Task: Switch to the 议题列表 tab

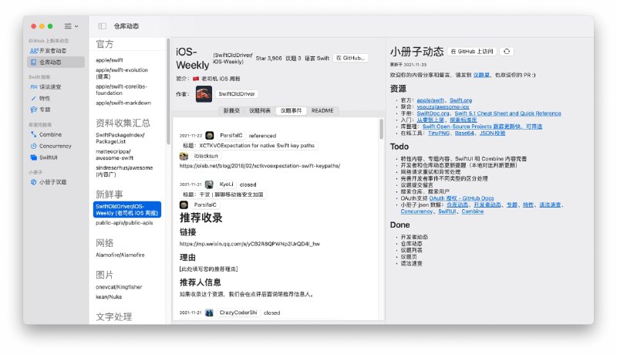Action: pos(260,111)
